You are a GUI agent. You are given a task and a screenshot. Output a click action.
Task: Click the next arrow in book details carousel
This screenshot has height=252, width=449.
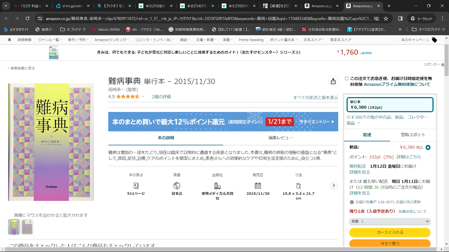[334, 185]
